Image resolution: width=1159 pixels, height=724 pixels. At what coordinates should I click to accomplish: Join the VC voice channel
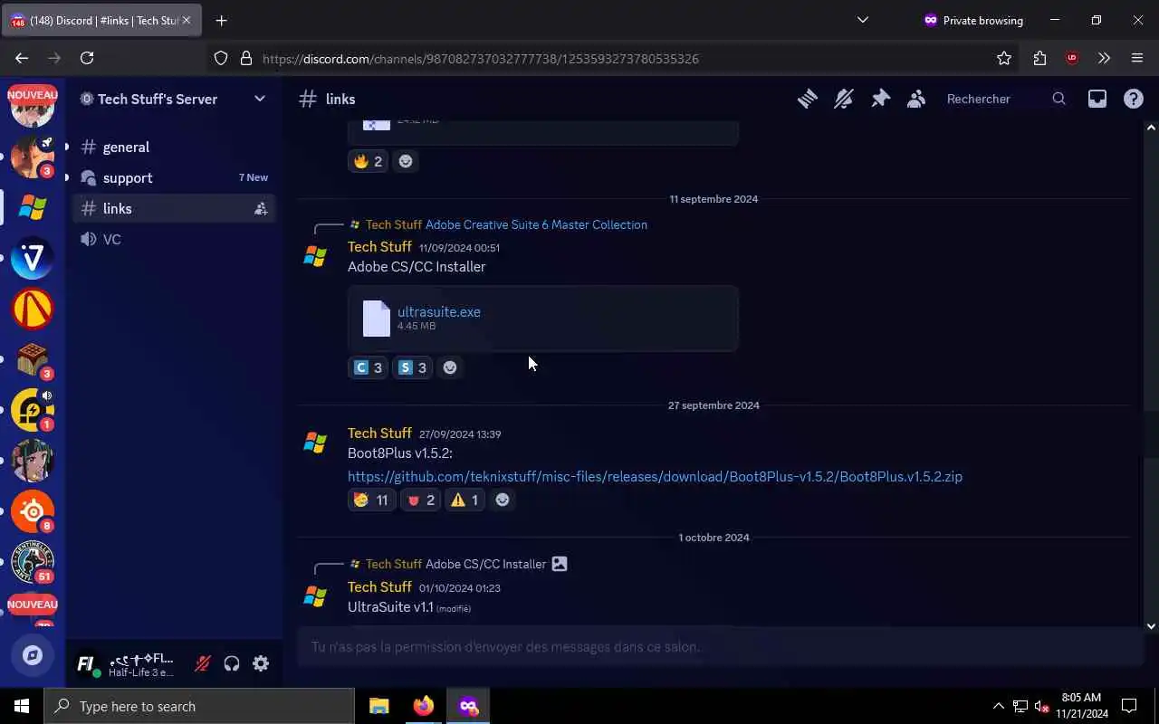point(174,239)
